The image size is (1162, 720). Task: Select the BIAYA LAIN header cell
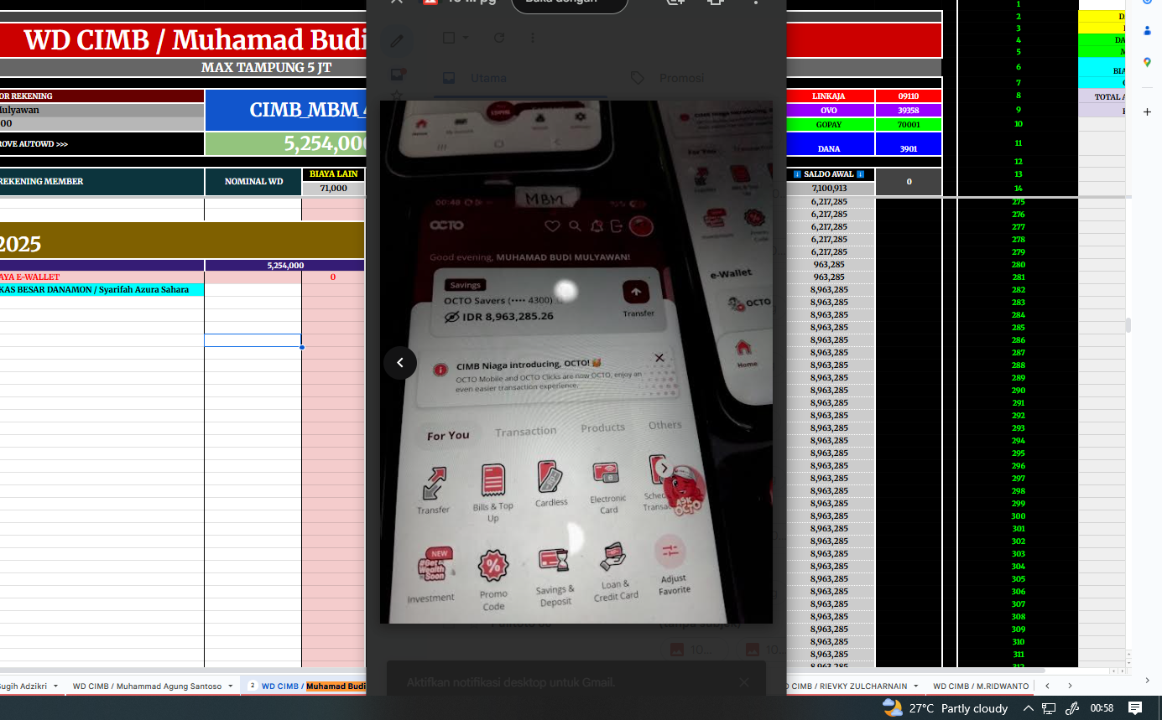(333, 174)
